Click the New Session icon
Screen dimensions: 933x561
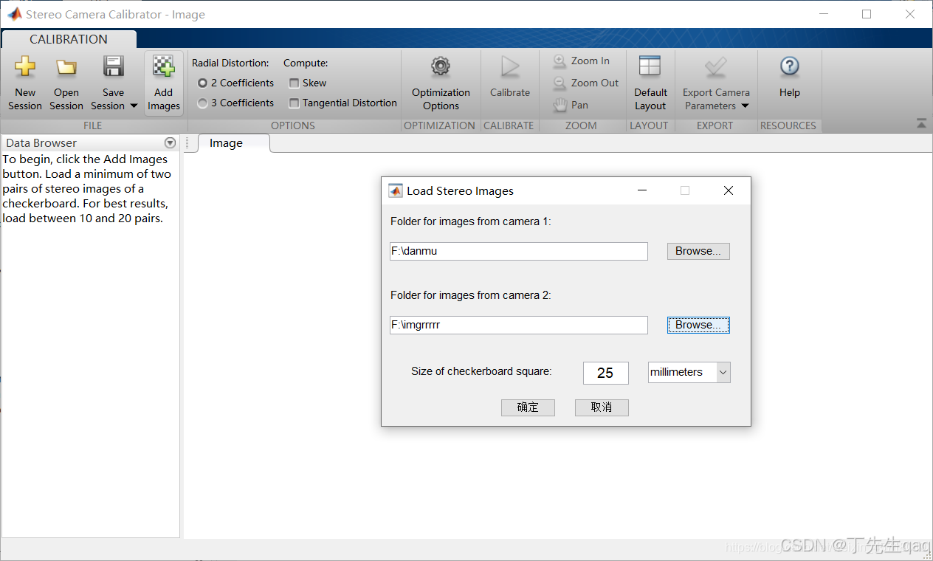click(25, 67)
